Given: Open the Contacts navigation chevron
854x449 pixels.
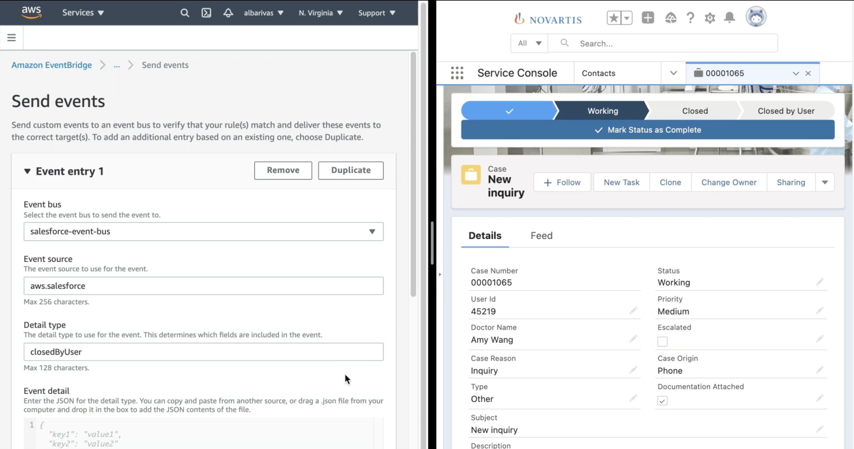Looking at the screenshot, I should (x=673, y=73).
